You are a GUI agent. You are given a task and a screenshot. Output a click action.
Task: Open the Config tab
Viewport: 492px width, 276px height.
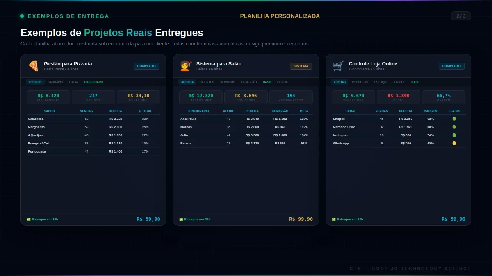[283, 82]
